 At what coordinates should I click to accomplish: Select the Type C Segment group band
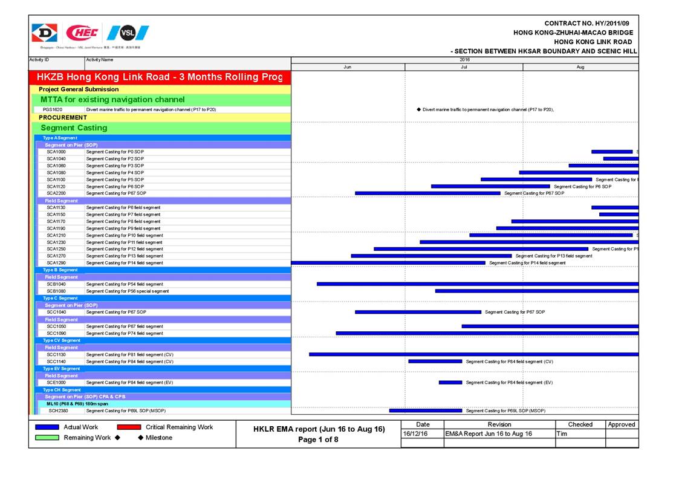163,298
